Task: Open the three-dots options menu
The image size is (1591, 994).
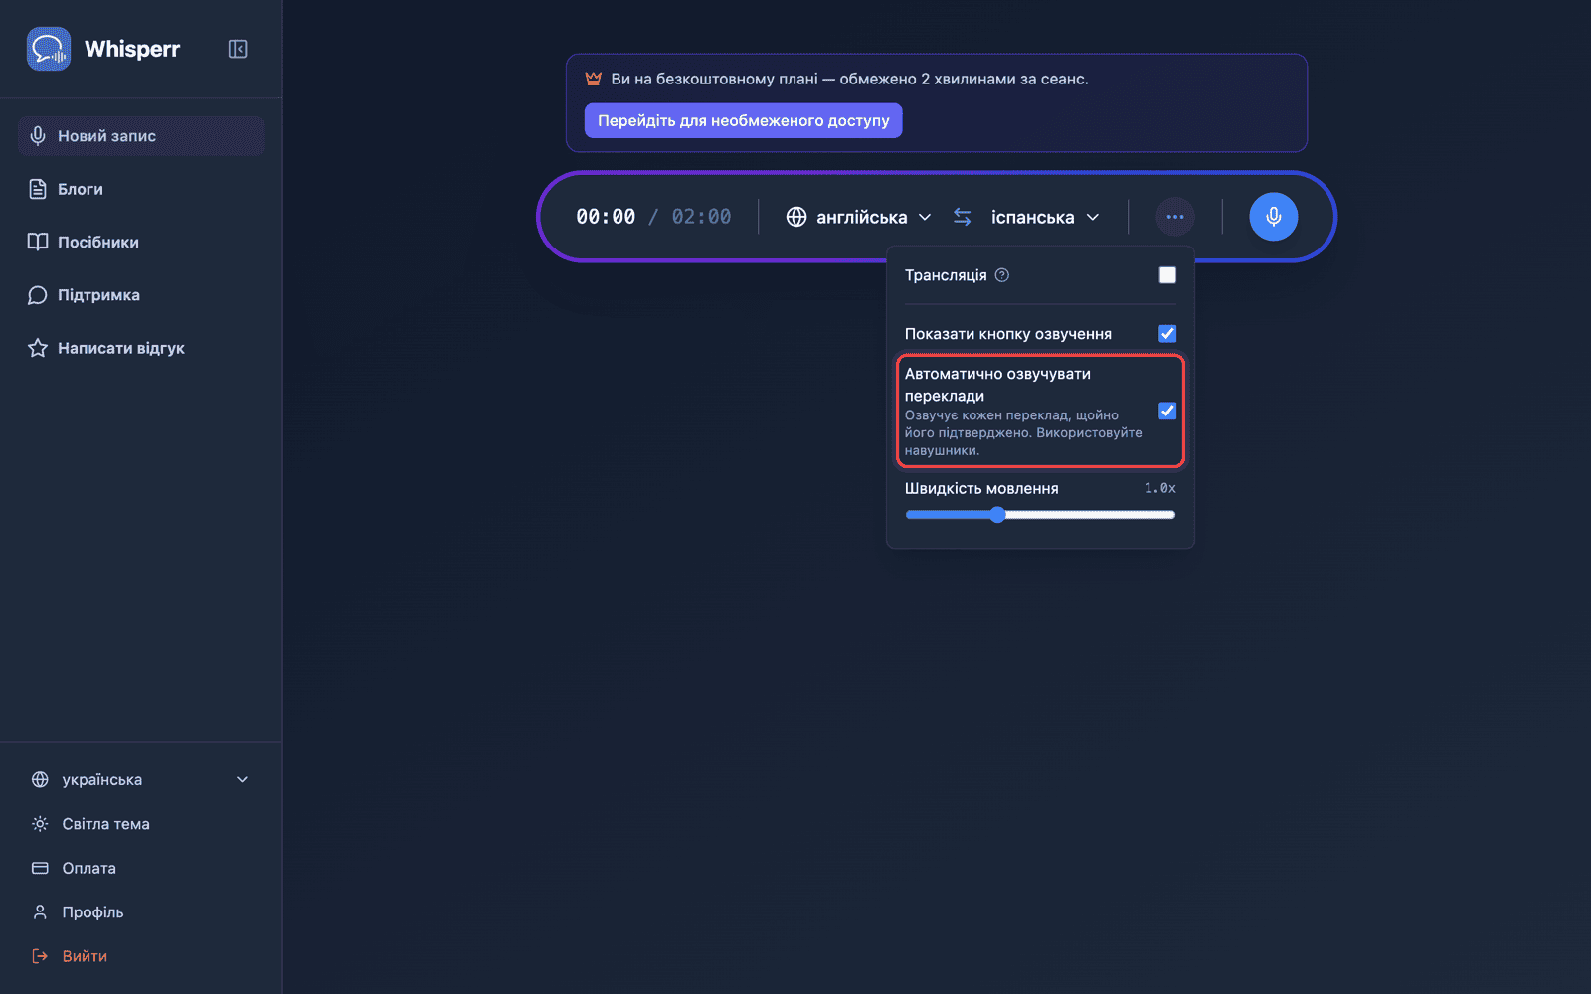Action: pyautogui.click(x=1175, y=217)
